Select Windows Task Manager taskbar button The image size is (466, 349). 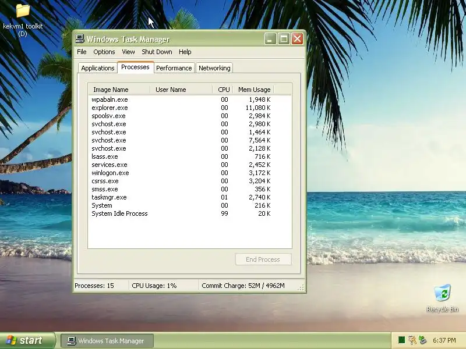pos(107,341)
